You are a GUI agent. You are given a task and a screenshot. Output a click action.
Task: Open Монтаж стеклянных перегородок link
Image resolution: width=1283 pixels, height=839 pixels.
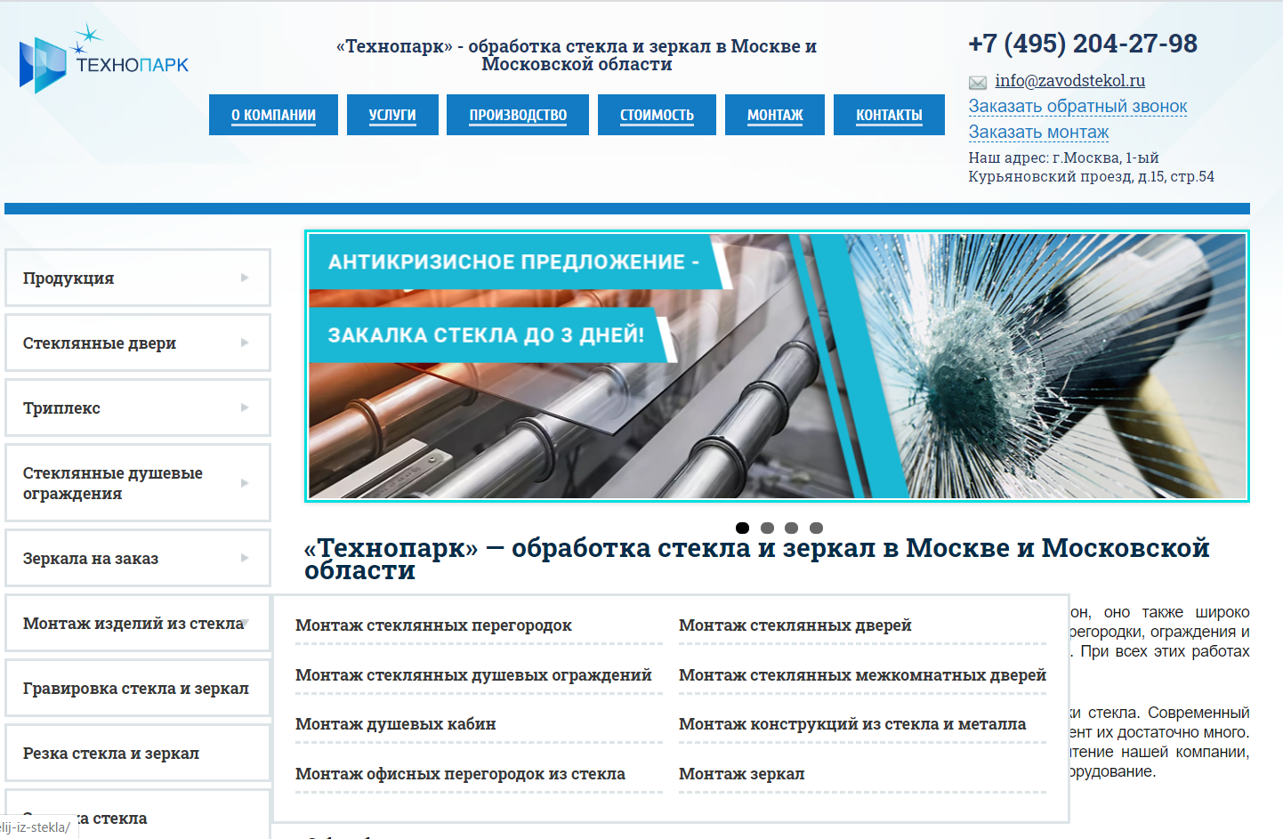(x=434, y=625)
